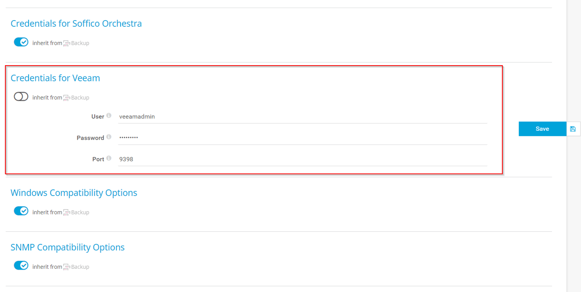Expand the SNMP Compatibility Options section

tap(67, 247)
